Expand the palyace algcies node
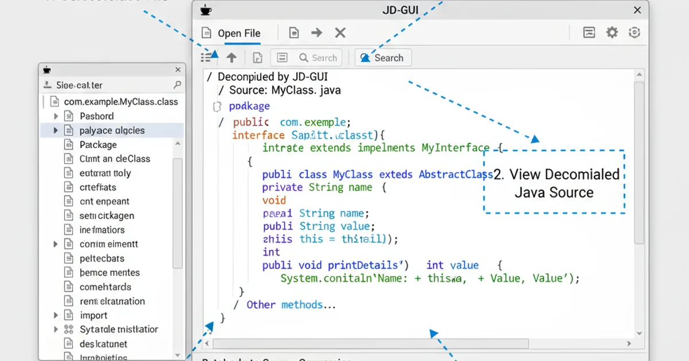 (x=56, y=130)
